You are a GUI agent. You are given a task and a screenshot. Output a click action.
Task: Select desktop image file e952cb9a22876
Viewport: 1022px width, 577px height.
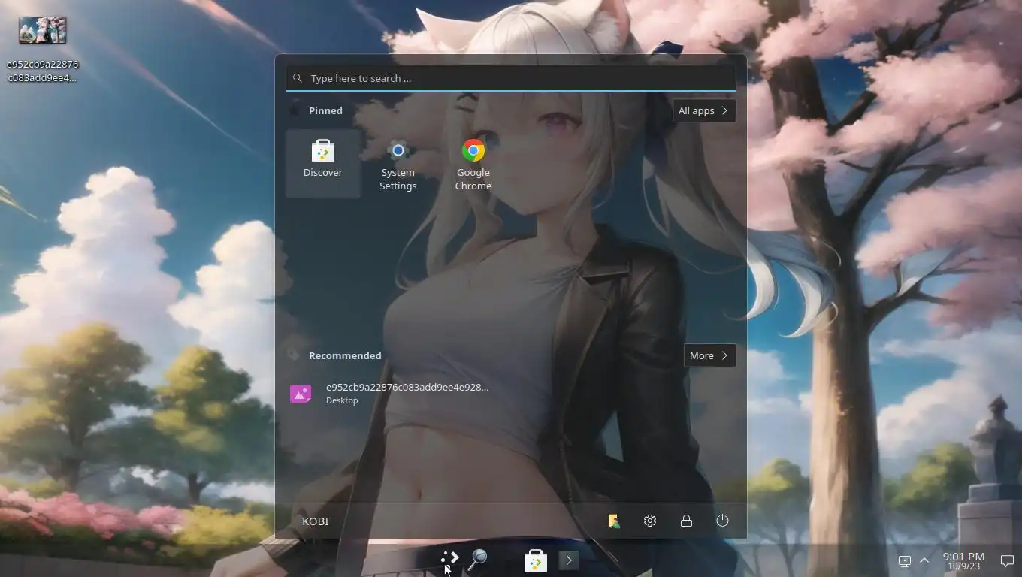click(43, 49)
